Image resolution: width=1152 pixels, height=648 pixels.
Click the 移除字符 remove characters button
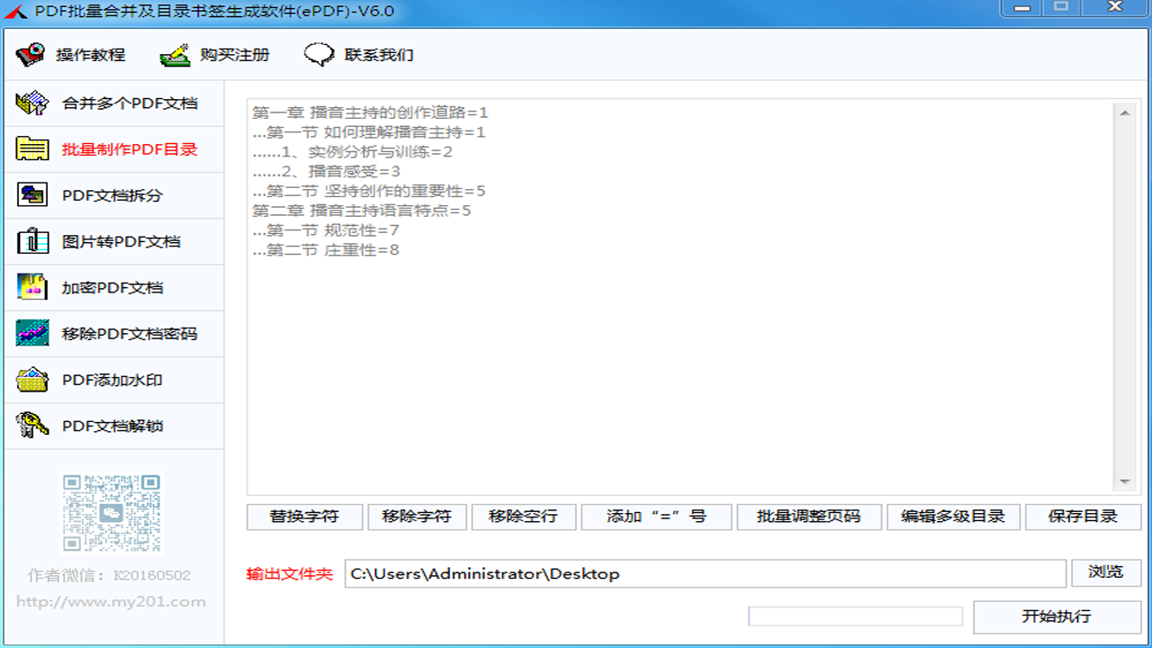pyautogui.click(x=417, y=517)
